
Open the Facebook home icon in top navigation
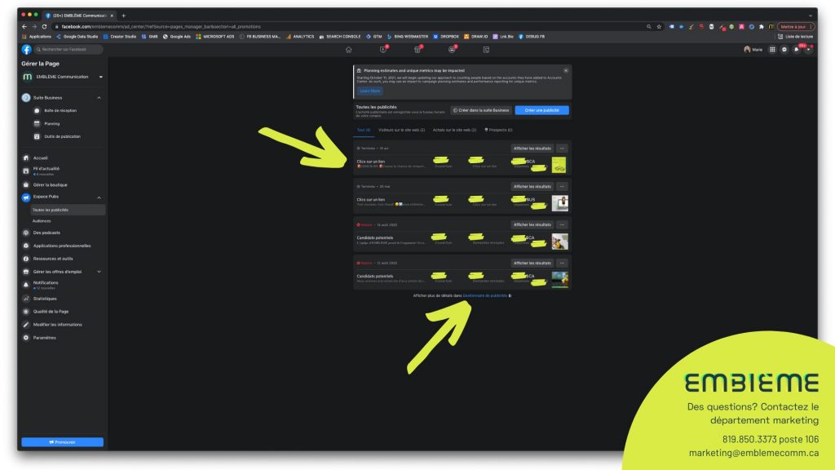(x=348, y=50)
